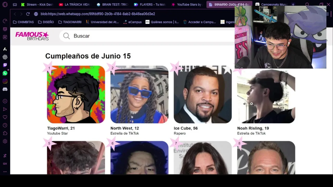Open a new tab with plus button
333x187 pixels.
(x=293, y=4)
